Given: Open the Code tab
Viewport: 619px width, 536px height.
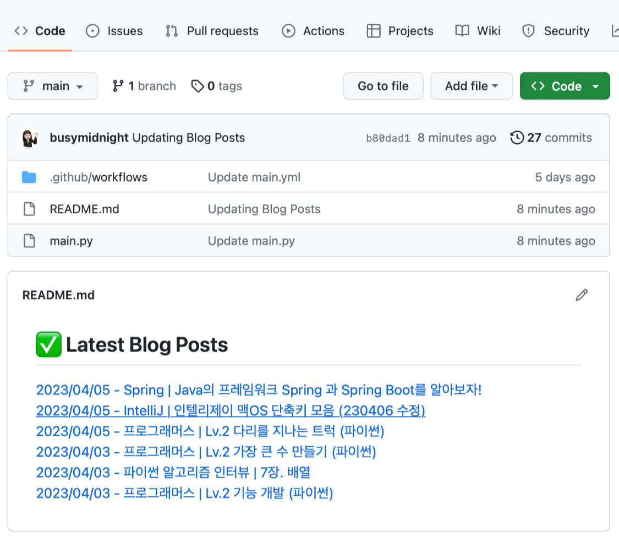Looking at the screenshot, I should tap(40, 31).
